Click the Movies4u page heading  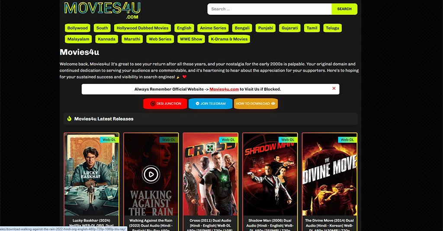click(x=80, y=52)
